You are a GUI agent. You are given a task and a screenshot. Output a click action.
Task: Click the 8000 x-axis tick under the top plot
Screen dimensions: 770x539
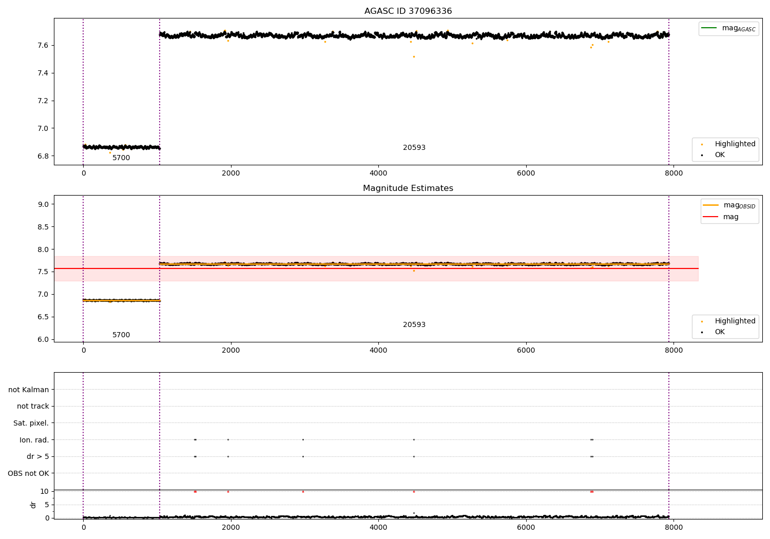coord(673,173)
